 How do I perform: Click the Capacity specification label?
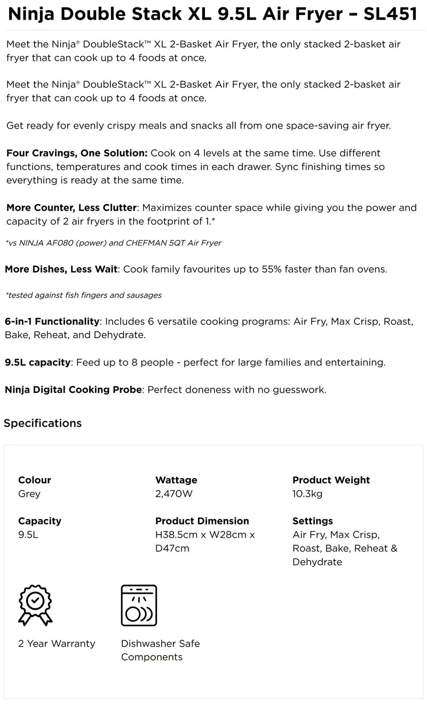pyautogui.click(x=39, y=521)
